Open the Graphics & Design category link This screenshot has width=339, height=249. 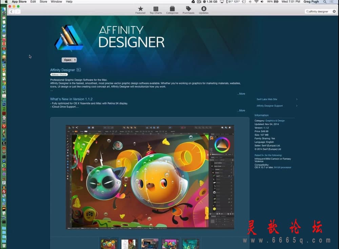click(275, 121)
